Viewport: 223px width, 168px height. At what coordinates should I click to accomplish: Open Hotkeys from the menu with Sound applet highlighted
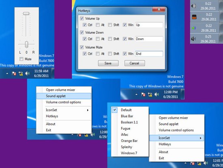tap(64, 116)
